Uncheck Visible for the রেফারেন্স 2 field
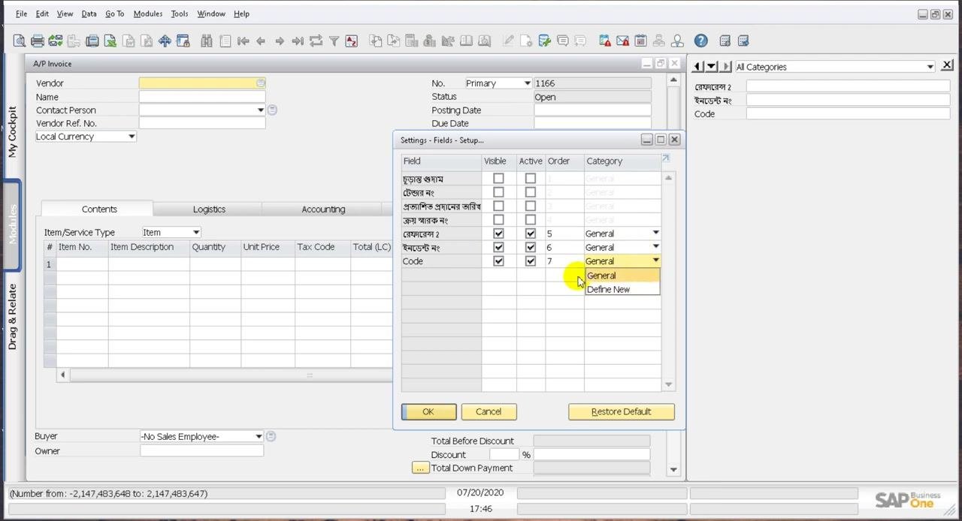Viewport: 962px width, 521px height. point(498,233)
